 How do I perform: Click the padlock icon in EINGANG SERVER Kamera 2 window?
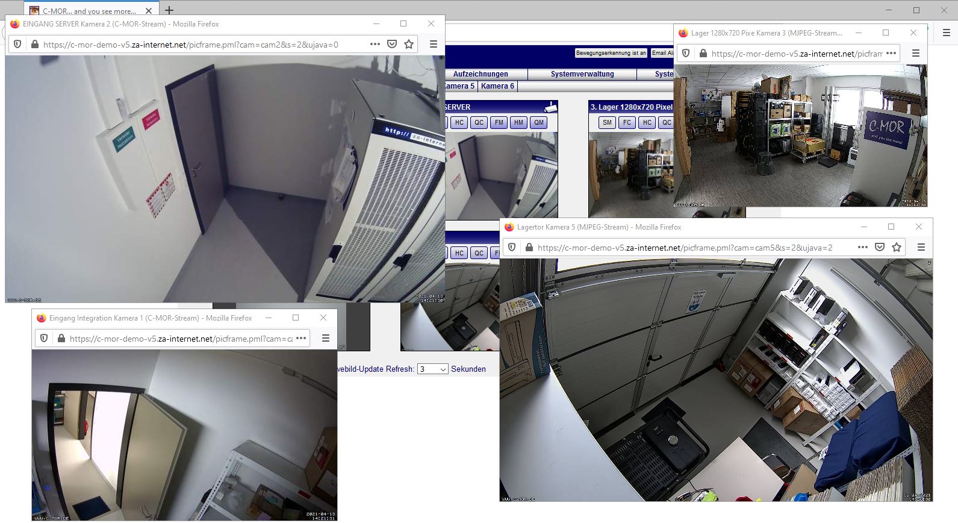35,44
